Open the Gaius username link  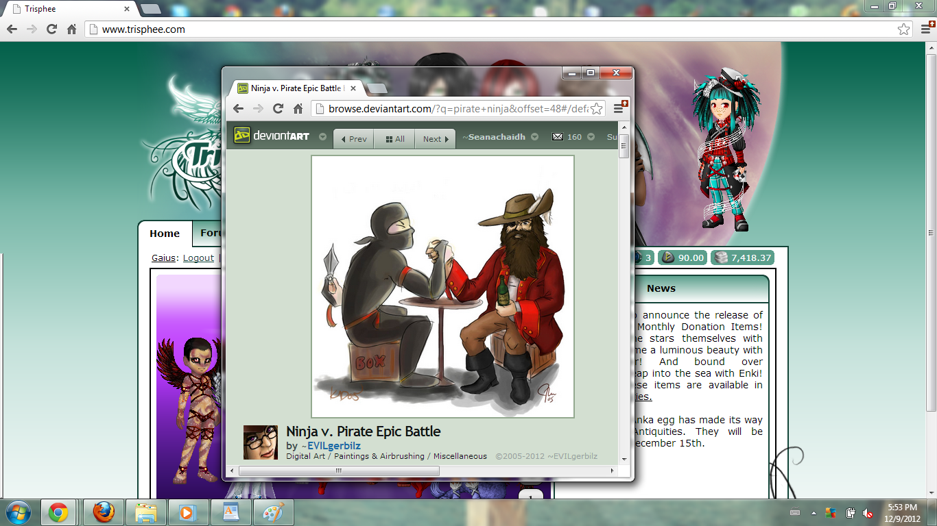tap(163, 258)
